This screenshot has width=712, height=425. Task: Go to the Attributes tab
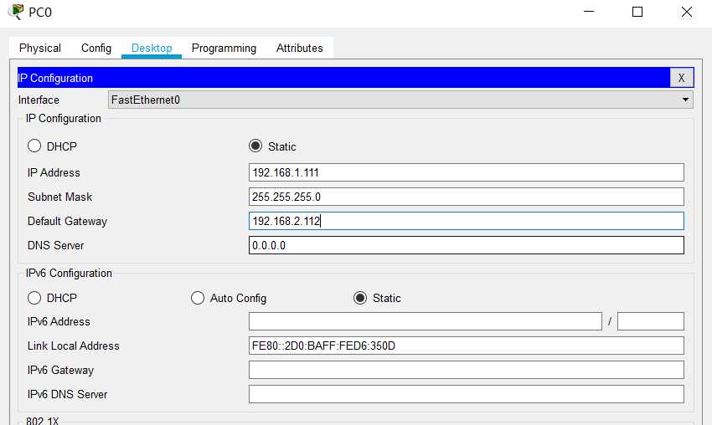pos(299,48)
